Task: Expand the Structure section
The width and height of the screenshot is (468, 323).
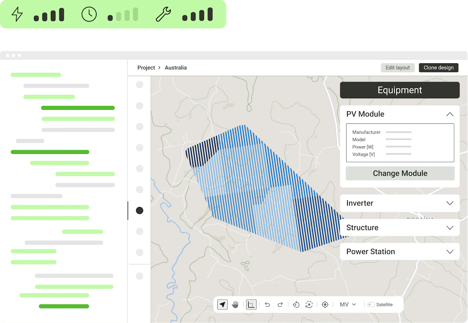Action: tap(450, 228)
